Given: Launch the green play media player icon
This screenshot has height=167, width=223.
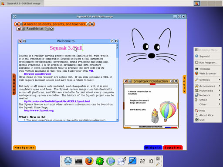Looking at the screenshot, I should click(x=111, y=161).
